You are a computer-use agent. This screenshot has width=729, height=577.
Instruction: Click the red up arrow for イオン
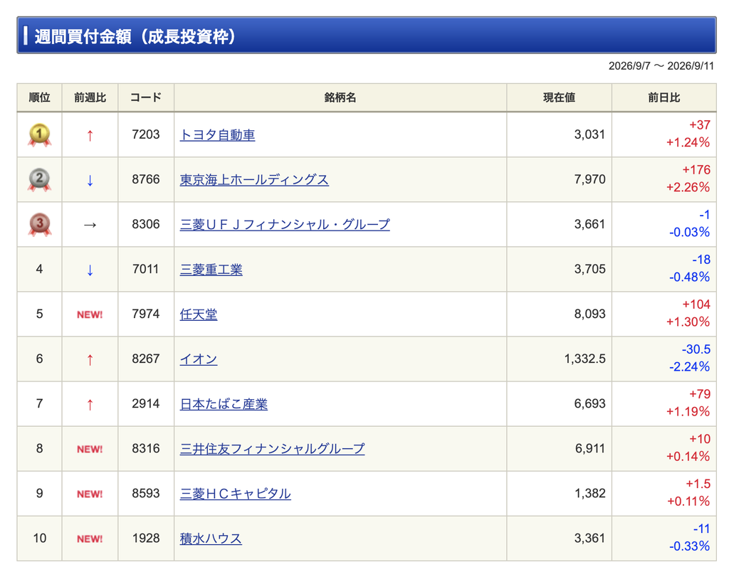90,359
